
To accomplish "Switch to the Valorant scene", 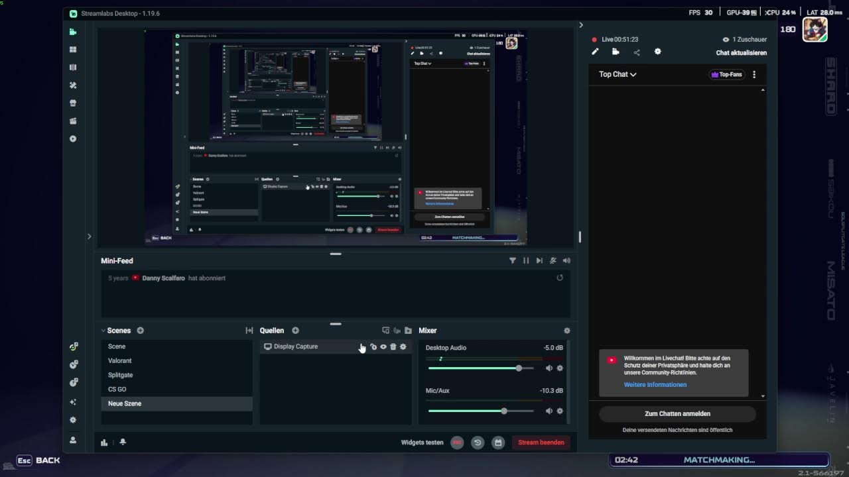I will [176, 360].
